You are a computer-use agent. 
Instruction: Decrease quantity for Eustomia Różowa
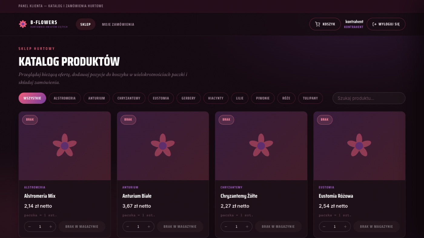pyautogui.click(x=324, y=227)
